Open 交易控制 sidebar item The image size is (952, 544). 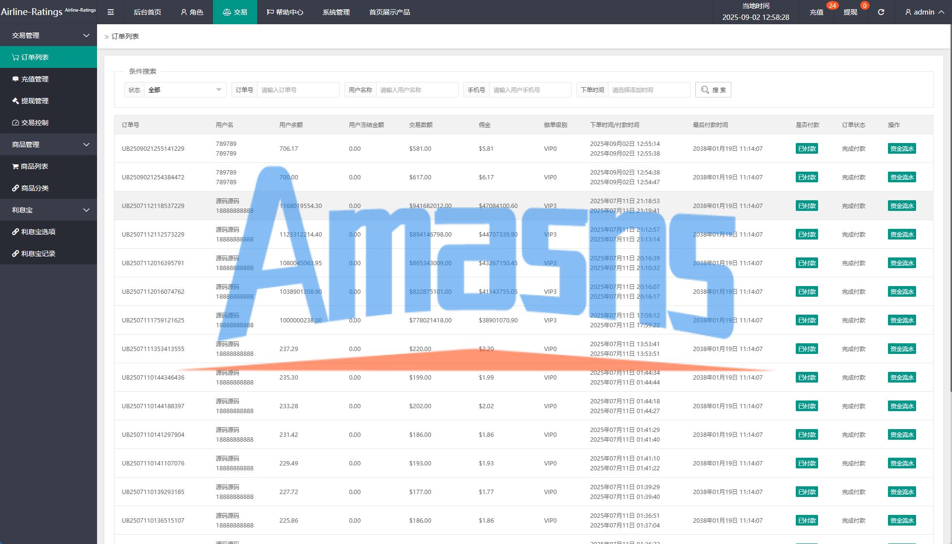click(34, 123)
